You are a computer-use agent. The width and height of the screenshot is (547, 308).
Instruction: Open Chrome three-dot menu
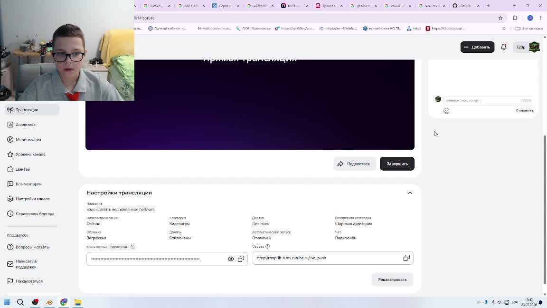click(x=540, y=18)
